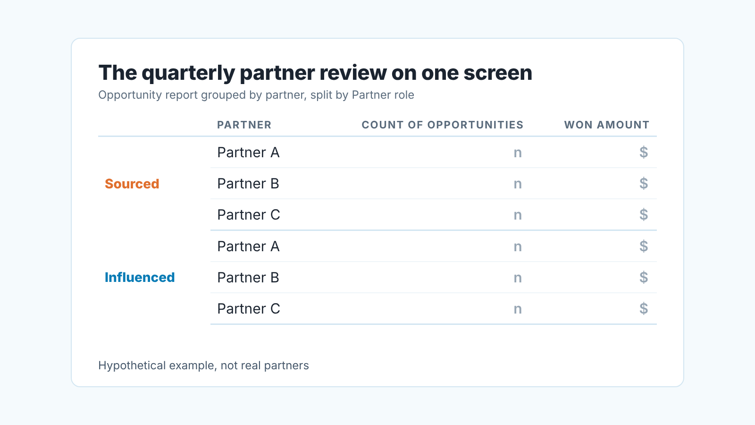The width and height of the screenshot is (755, 425).
Task: Click Partner A in the Sourced group
Action: (248, 153)
